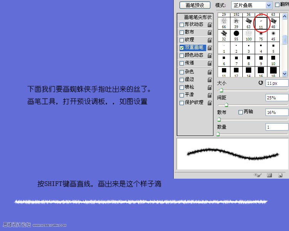Lock the 平滑 option
Image resolution: width=289 pixels, height=231 pixels.
210,95
